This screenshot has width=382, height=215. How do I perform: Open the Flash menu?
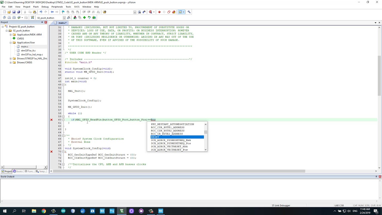tap(36, 7)
